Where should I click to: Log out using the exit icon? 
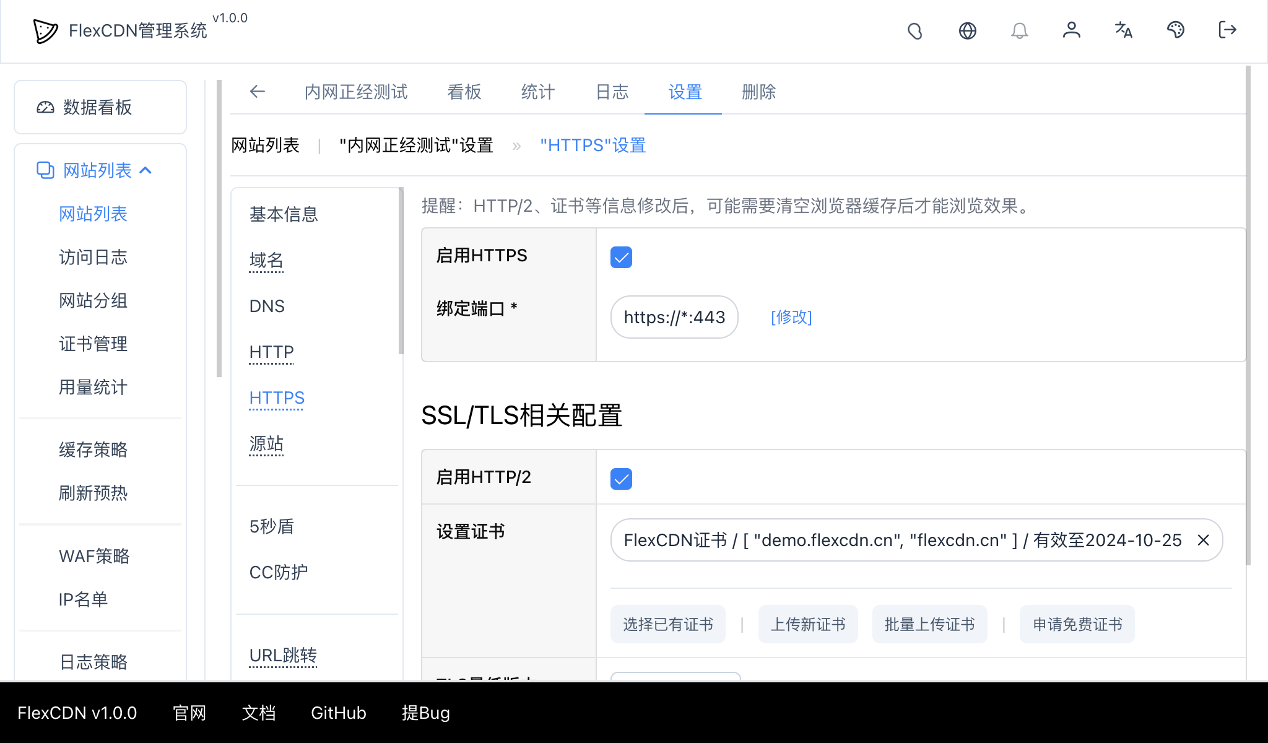point(1227,30)
